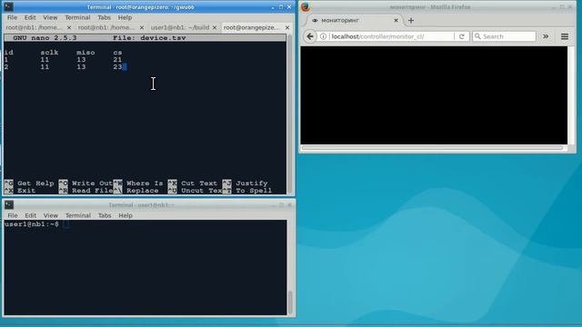The height and width of the screenshot is (327, 582).
Task: Click the Exit shortcut label in nano
Action: coord(26,191)
